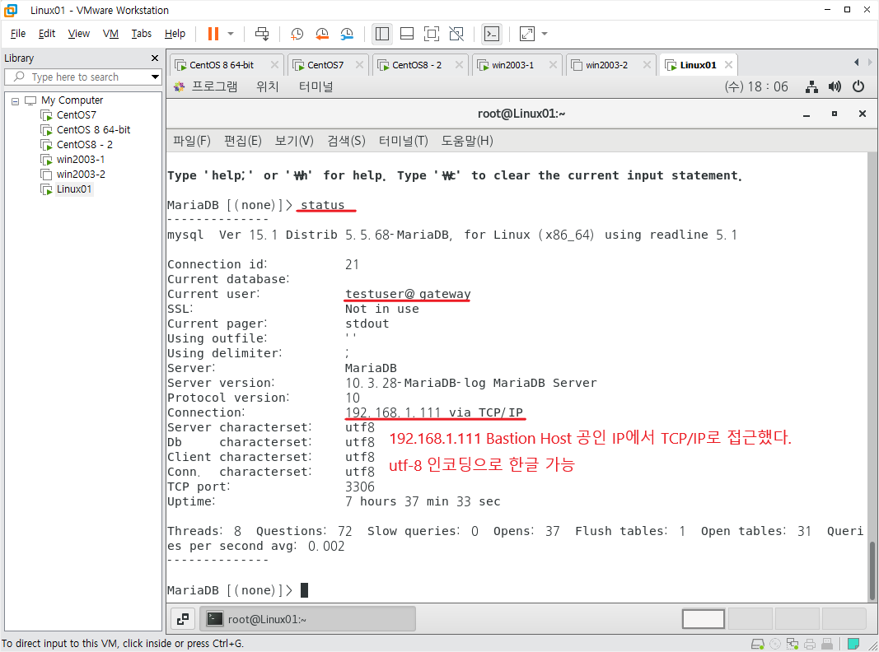The image size is (879, 652).
Task: Click the guest volume speaker icon
Action: click(x=835, y=86)
